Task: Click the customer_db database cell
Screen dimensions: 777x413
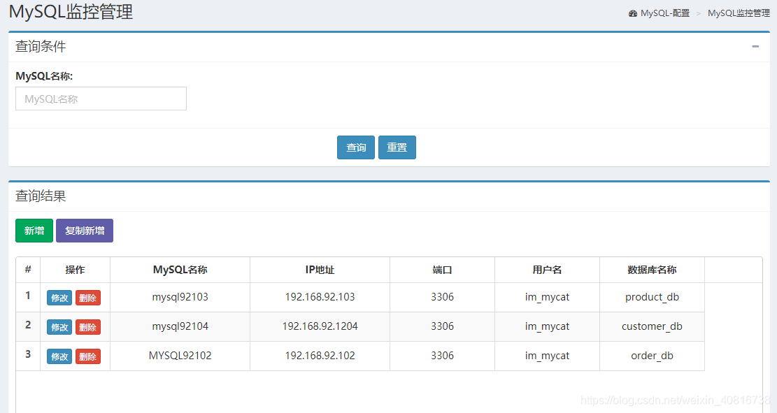Action: click(652, 326)
